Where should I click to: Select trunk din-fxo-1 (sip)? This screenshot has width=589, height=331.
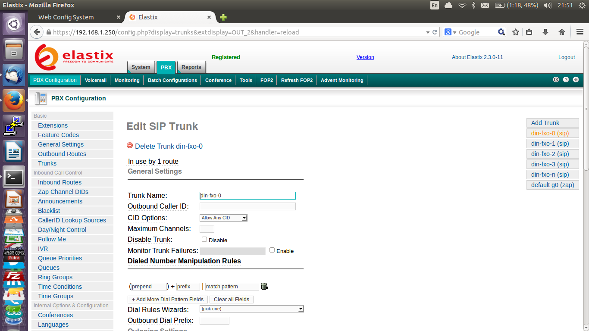pos(552,144)
